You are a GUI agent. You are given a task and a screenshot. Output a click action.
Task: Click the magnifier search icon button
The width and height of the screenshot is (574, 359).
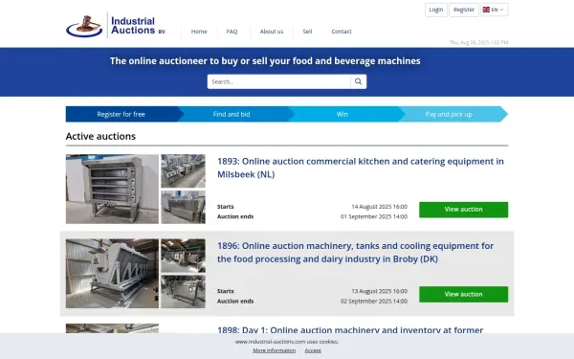tap(359, 81)
